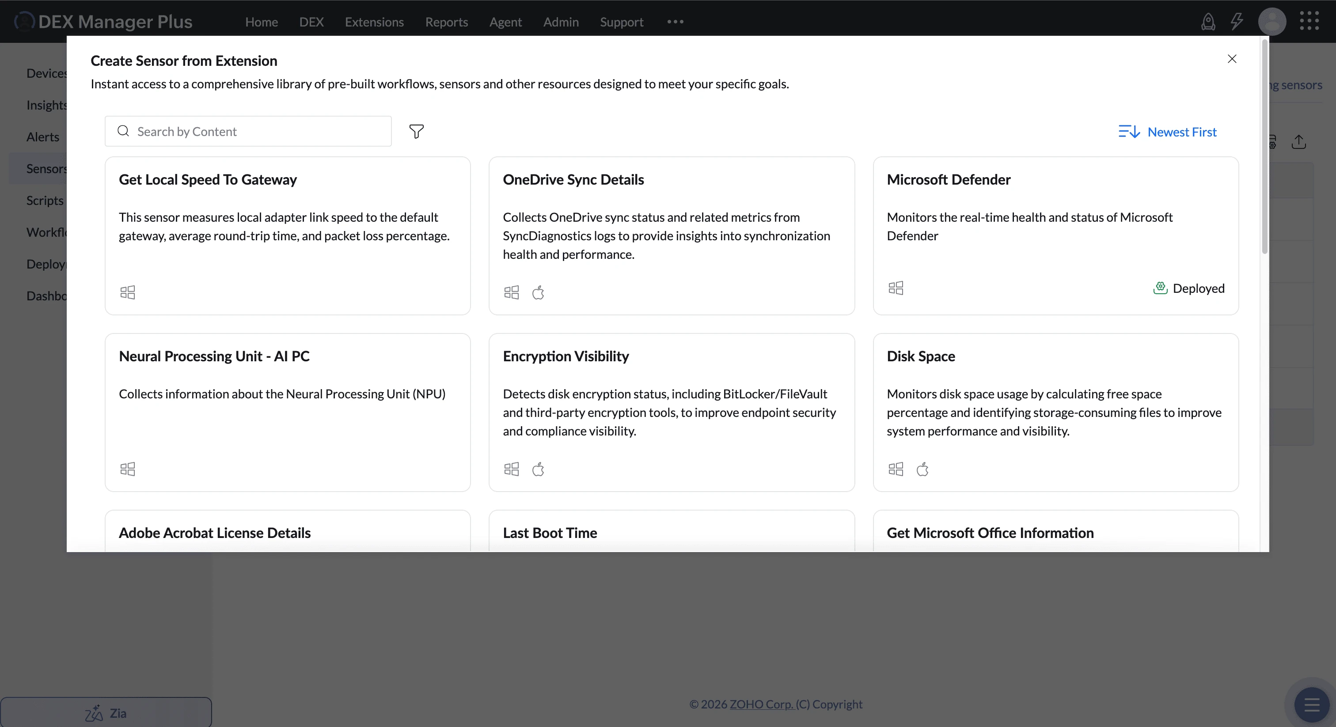Click Apple icon on OneDrive Sync Details card
The image size is (1336, 727).
(x=539, y=292)
